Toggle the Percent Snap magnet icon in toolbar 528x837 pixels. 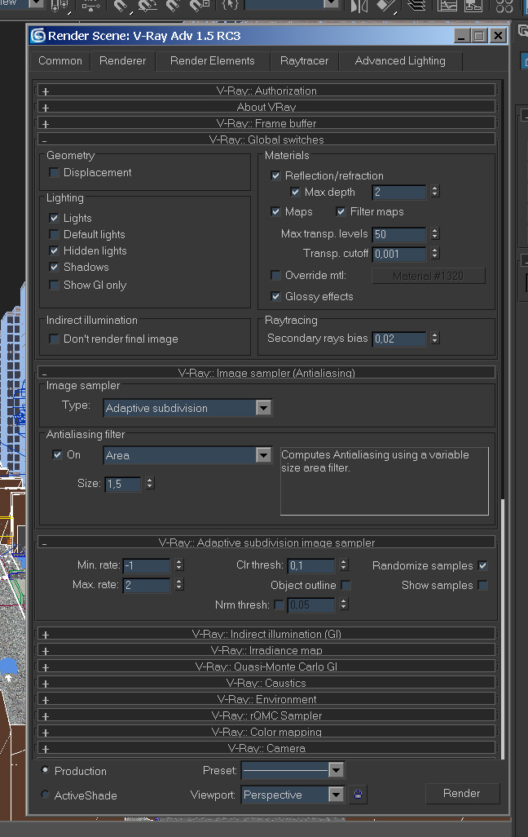pyautogui.click(x=173, y=6)
